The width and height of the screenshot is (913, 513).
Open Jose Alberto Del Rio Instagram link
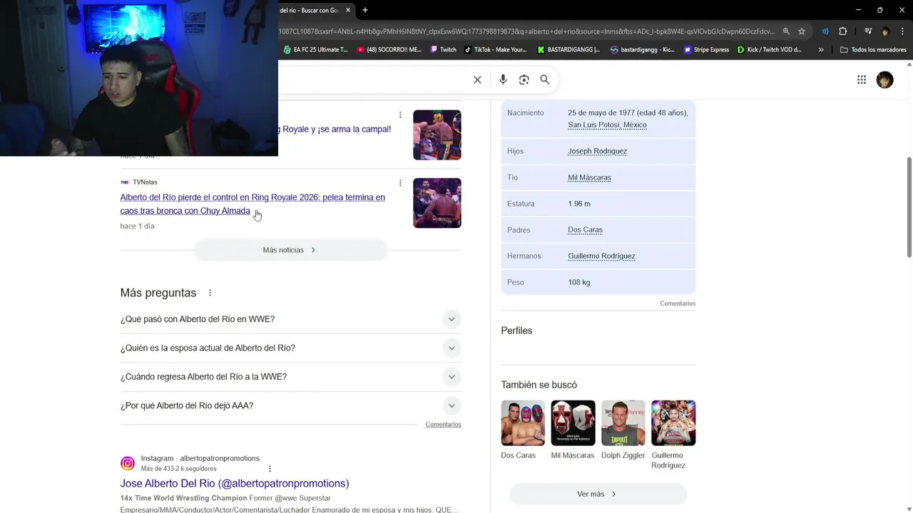(235, 483)
